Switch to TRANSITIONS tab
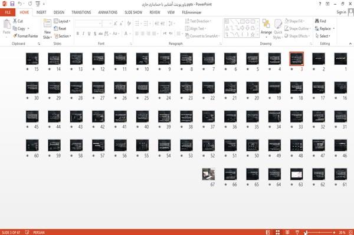 pos(81,12)
